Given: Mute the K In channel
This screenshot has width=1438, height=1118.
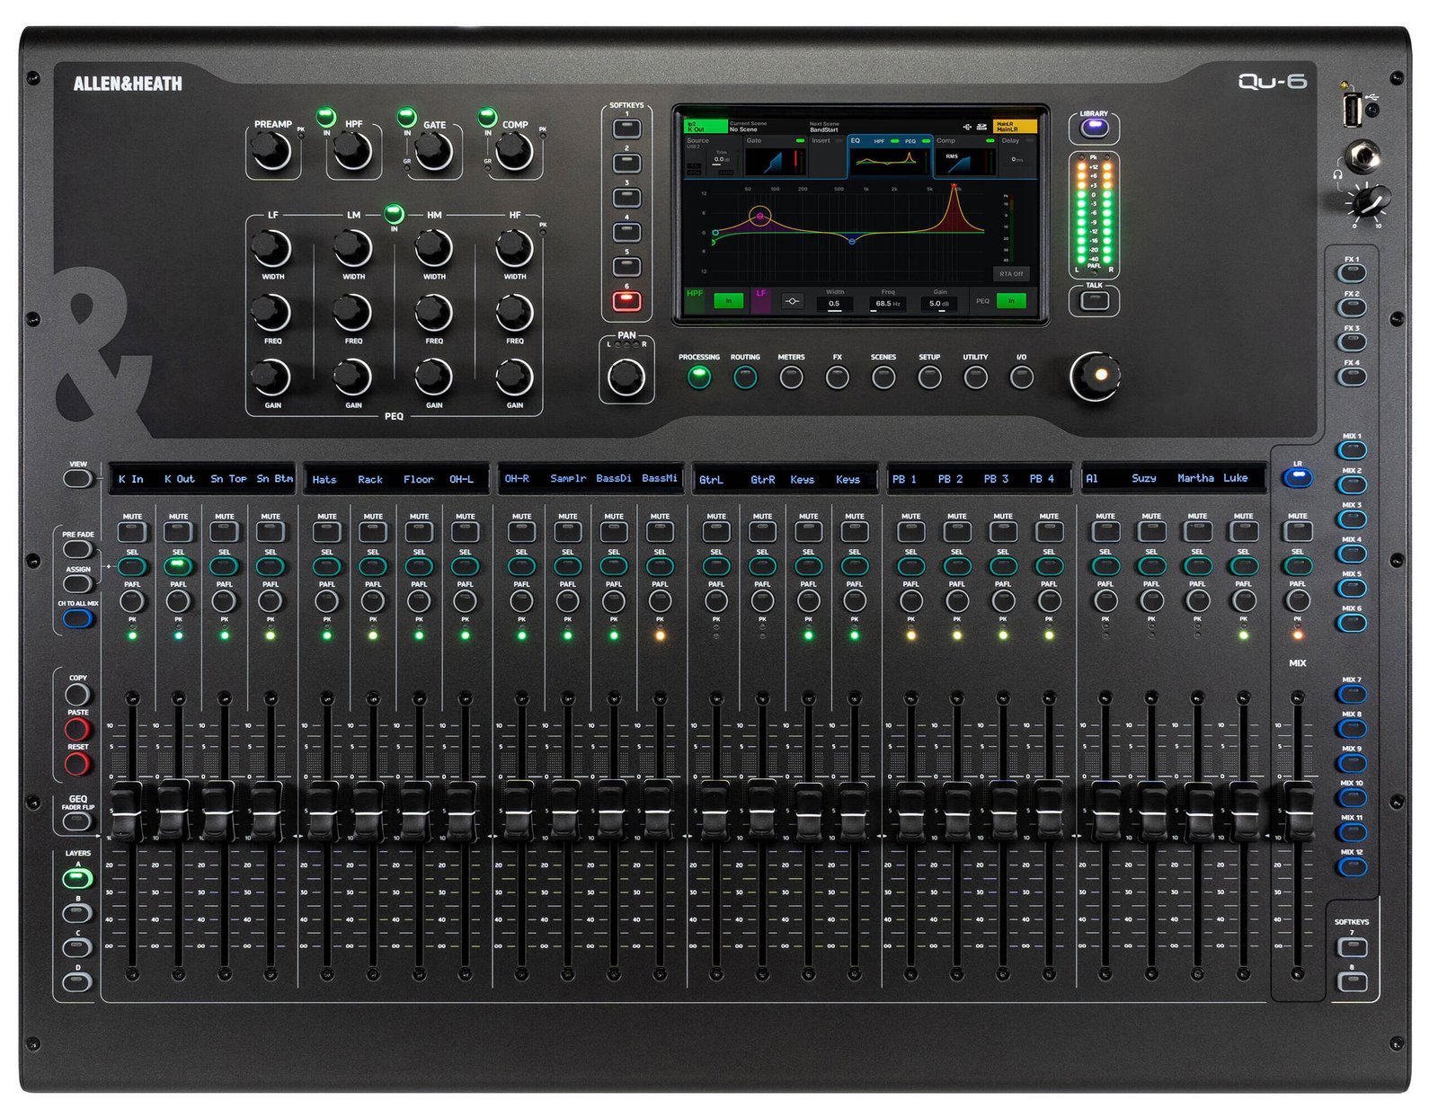Looking at the screenshot, I should (132, 531).
